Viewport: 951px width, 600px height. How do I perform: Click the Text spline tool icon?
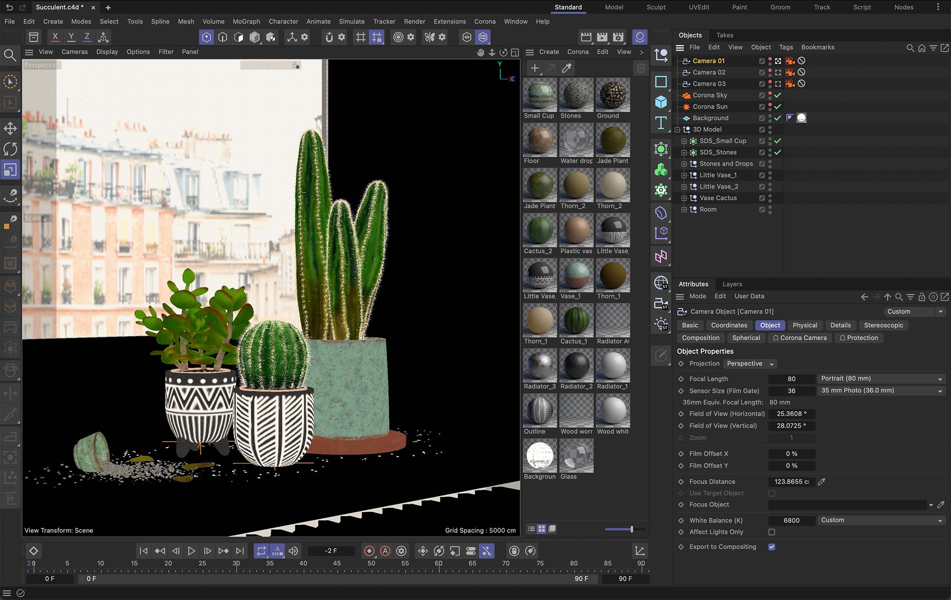pos(661,123)
